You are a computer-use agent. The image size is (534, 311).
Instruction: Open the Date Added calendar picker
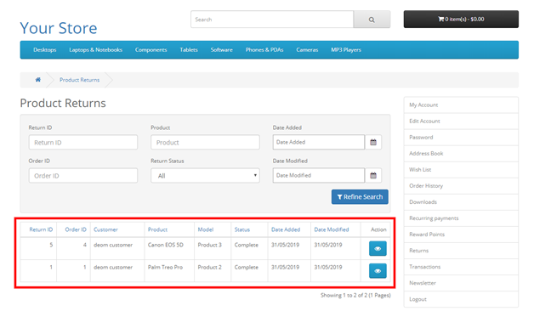tap(373, 142)
